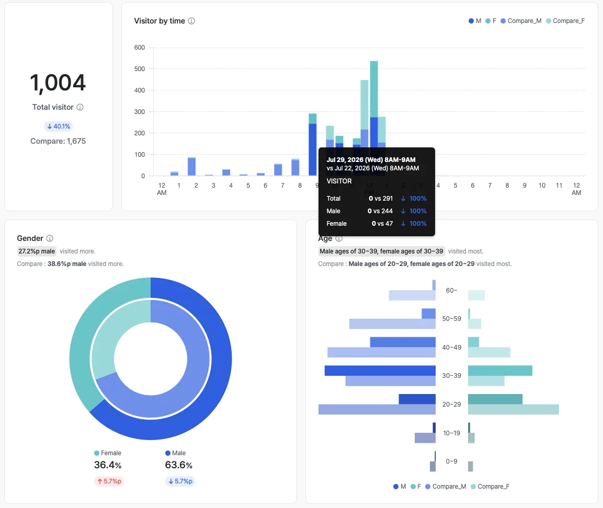Click the light blue compare male bar for 20~29

coord(377,410)
